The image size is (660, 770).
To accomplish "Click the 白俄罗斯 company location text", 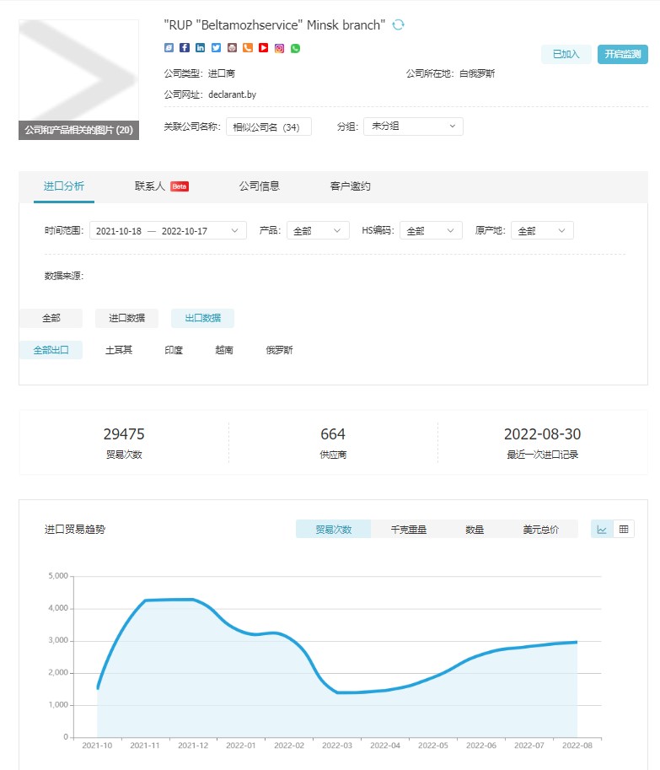I will coord(477,73).
